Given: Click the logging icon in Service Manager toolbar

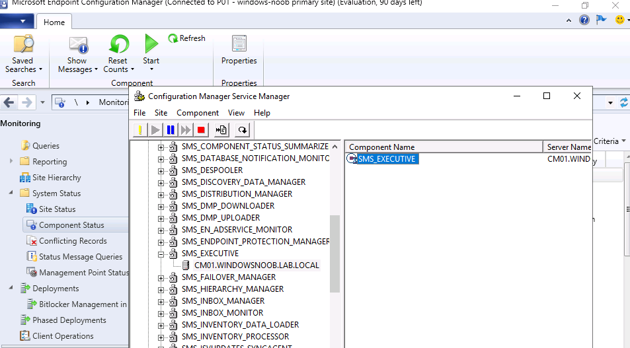Looking at the screenshot, I should (221, 130).
